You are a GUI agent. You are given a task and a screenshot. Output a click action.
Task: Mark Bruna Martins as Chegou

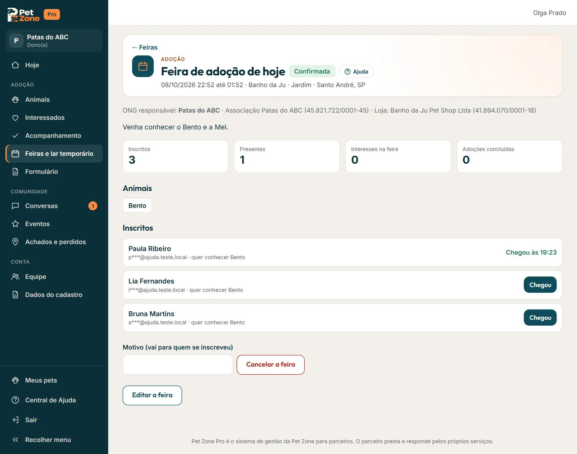tap(540, 317)
